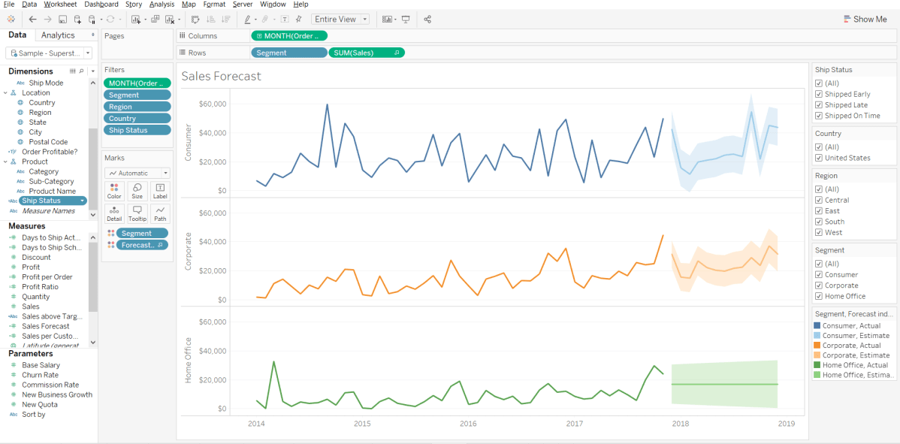Click the Presentation Mode icon
This screenshot has width=900, height=444.
[x=406, y=20]
